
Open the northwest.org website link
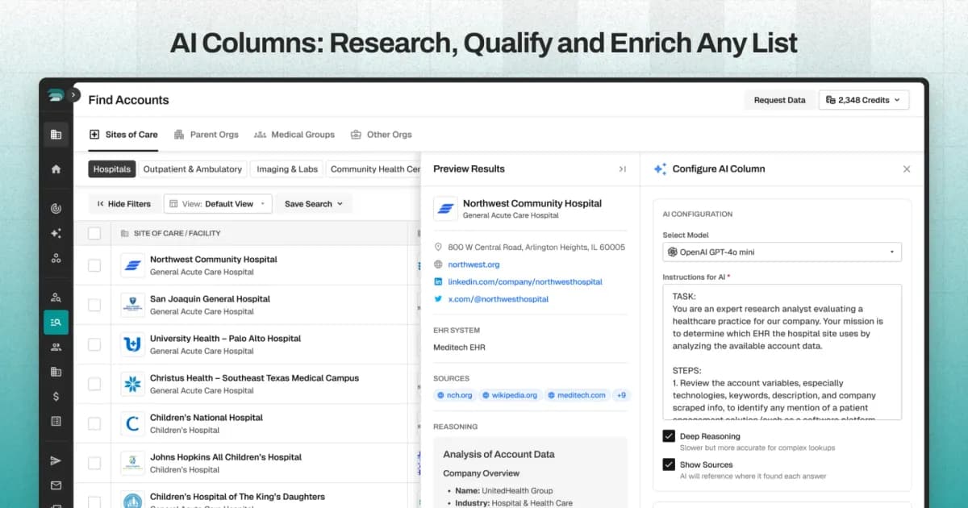(474, 264)
